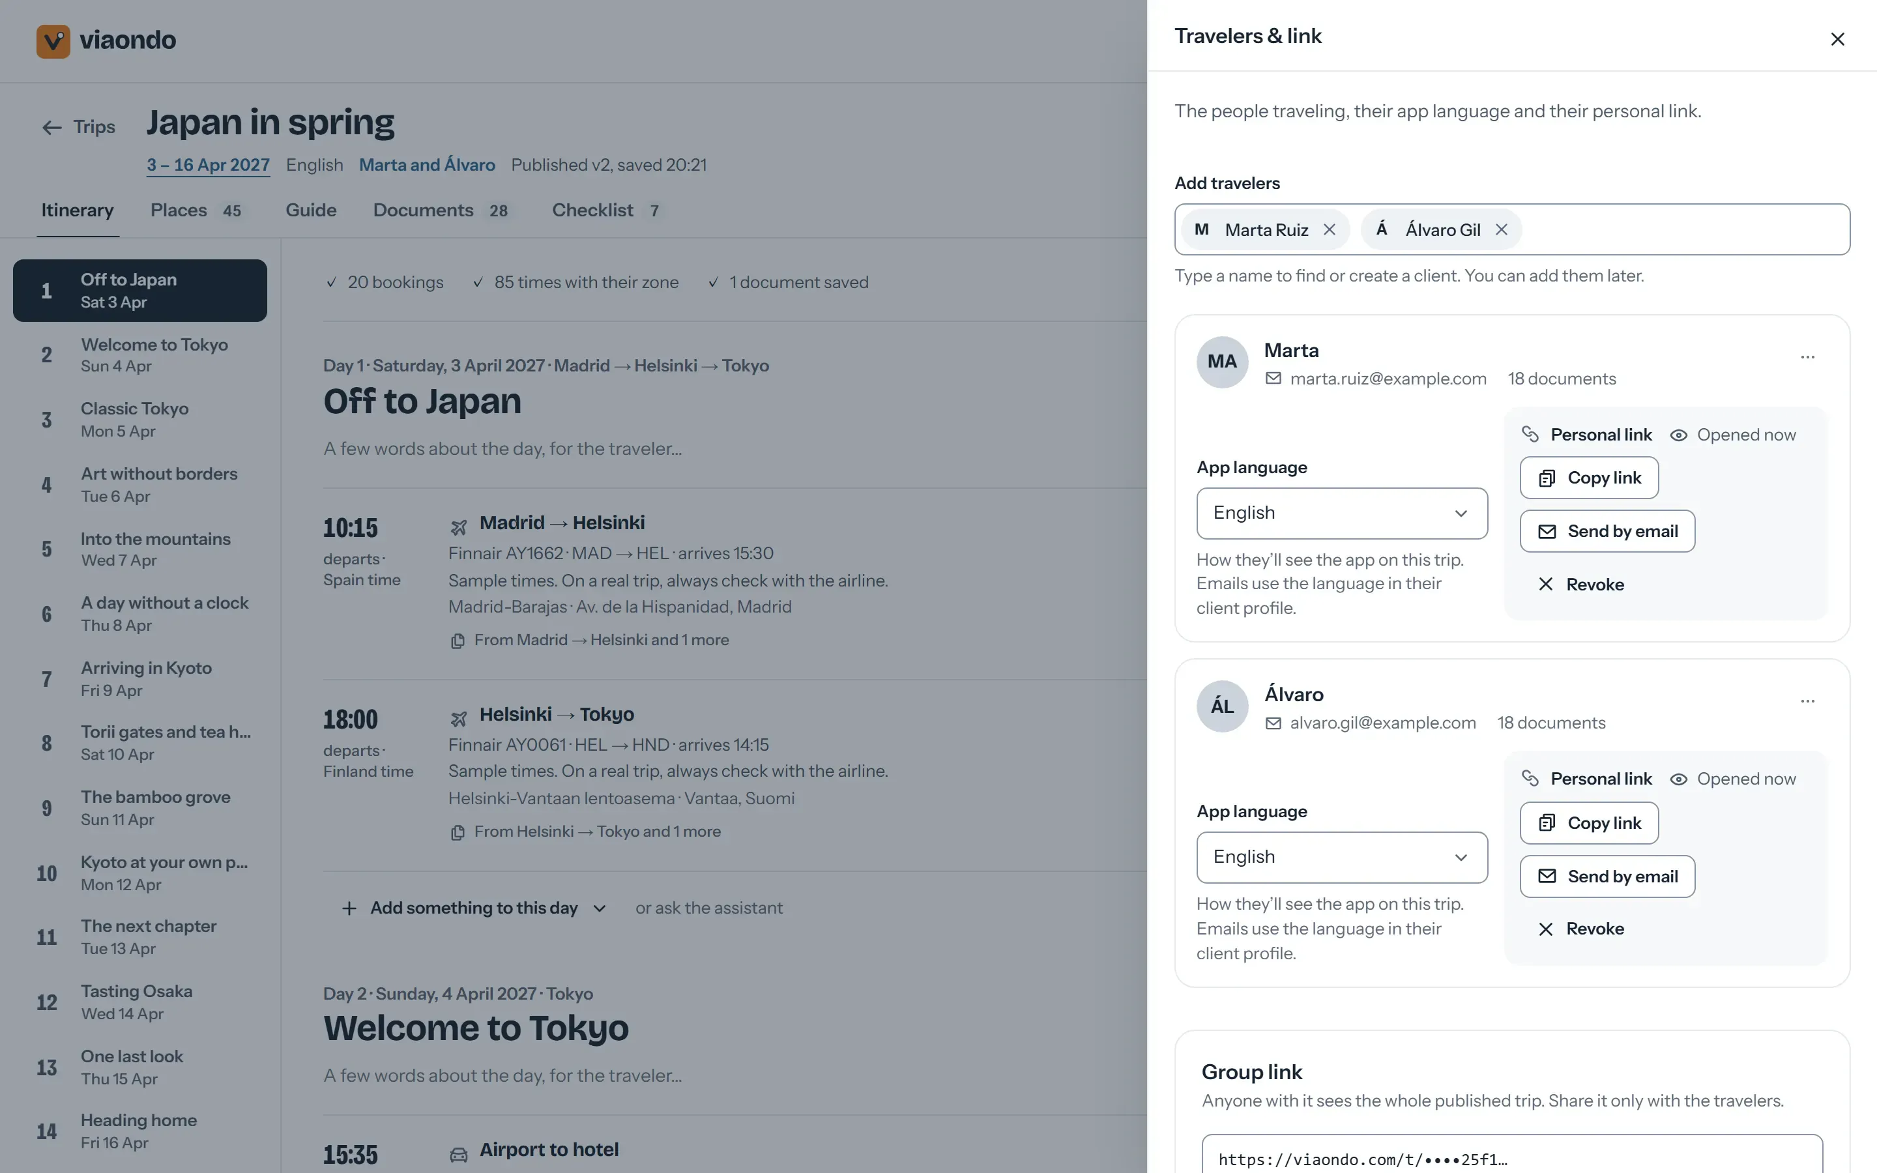Revoke Marta's personal link
This screenshot has height=1173, width=1877.
click(x=1580, y=584)
